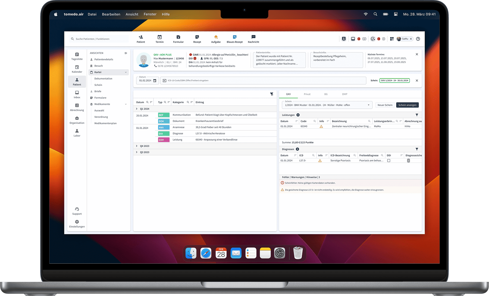Open the Datum calendar picker icon
Screen dimensions: 489x296
pyautogui.click(x=155, y=81)
